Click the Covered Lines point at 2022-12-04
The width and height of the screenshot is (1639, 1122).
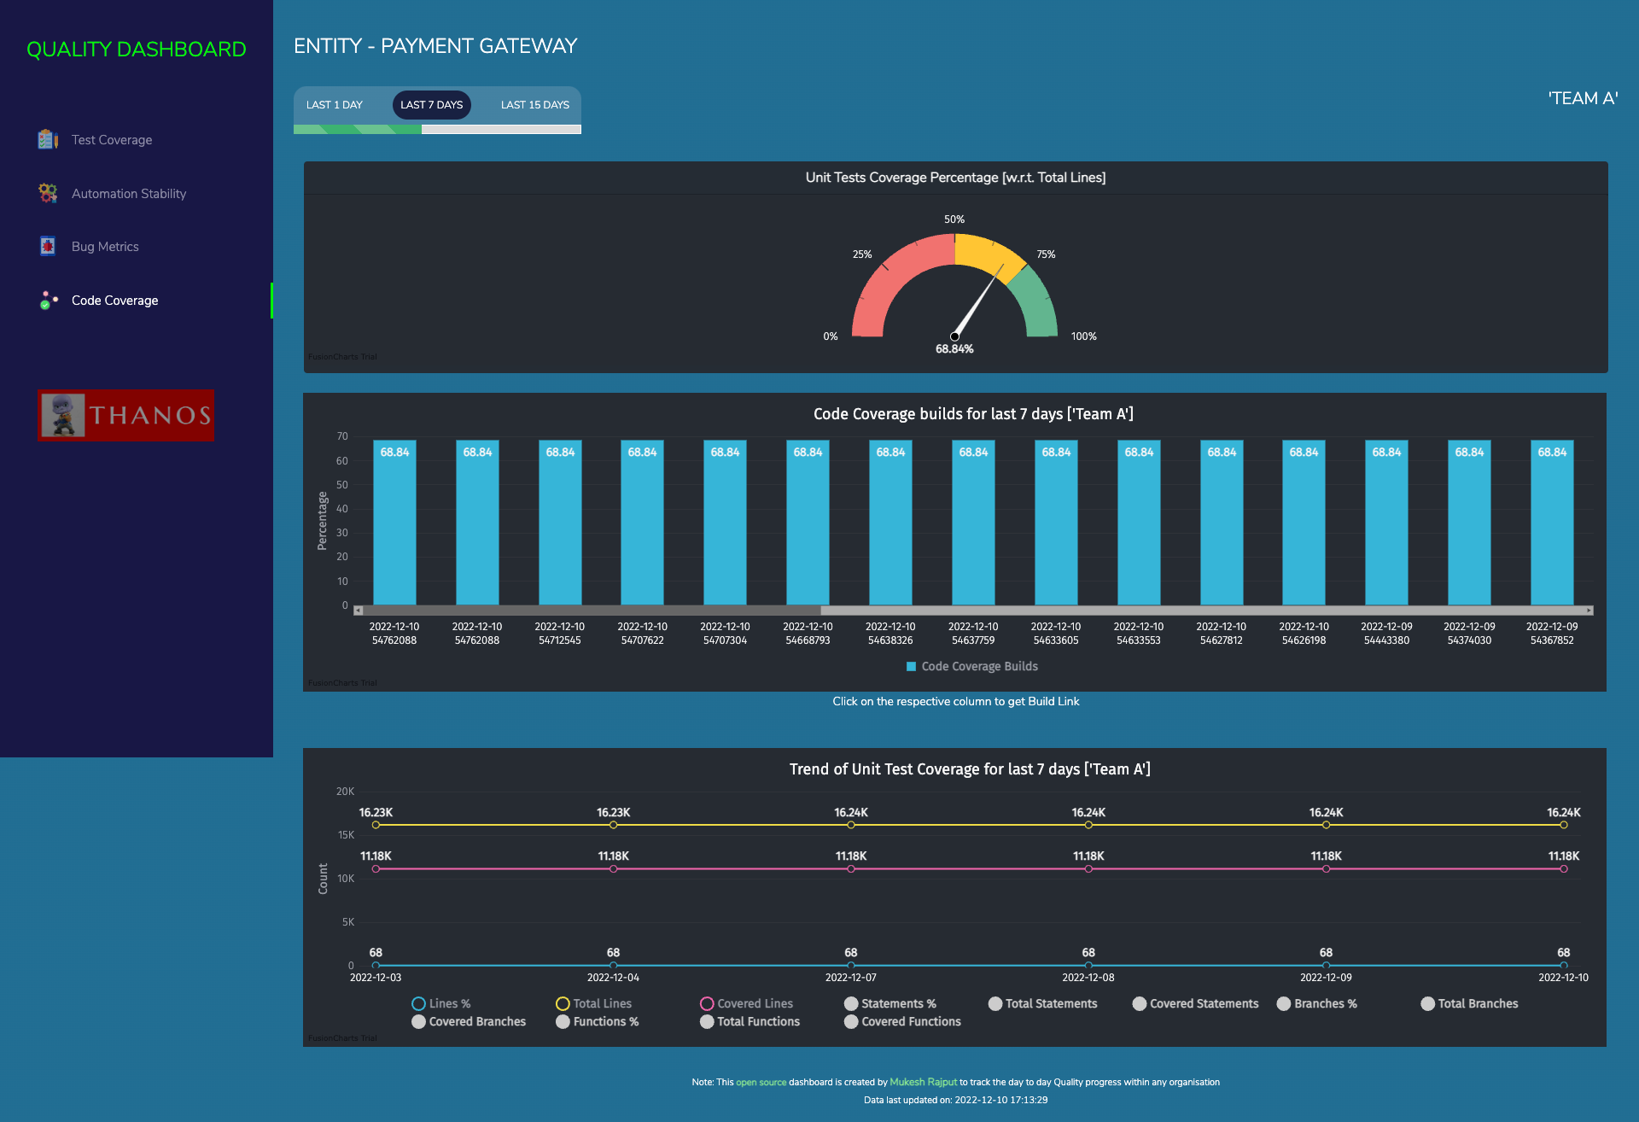click(613, 868)
